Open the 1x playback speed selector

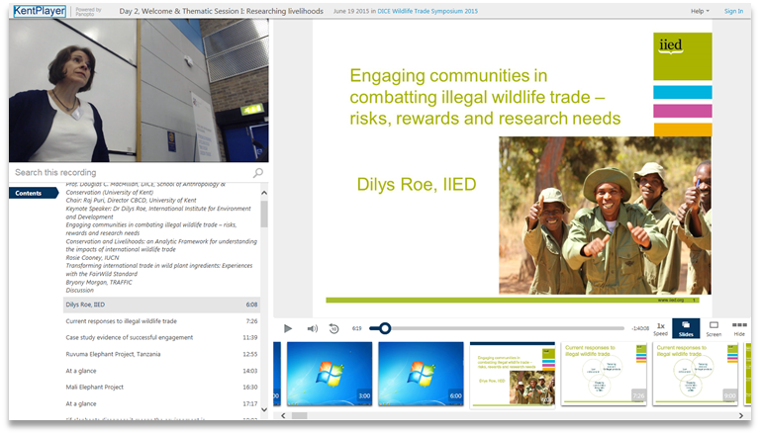pos(660,328)
